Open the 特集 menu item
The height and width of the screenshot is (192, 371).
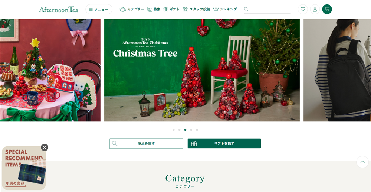tap(154, 9)
